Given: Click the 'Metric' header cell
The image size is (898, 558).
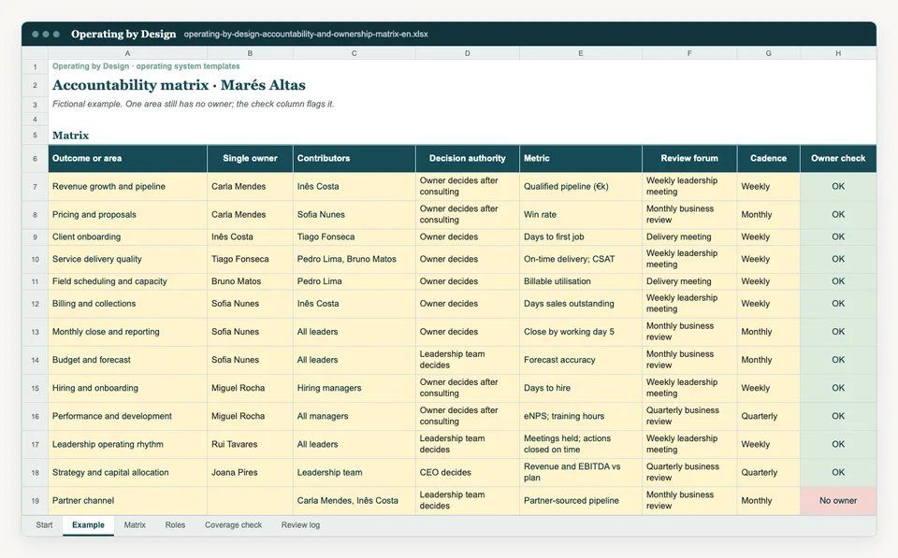Looking at the screenshot, I should [581, 159].
